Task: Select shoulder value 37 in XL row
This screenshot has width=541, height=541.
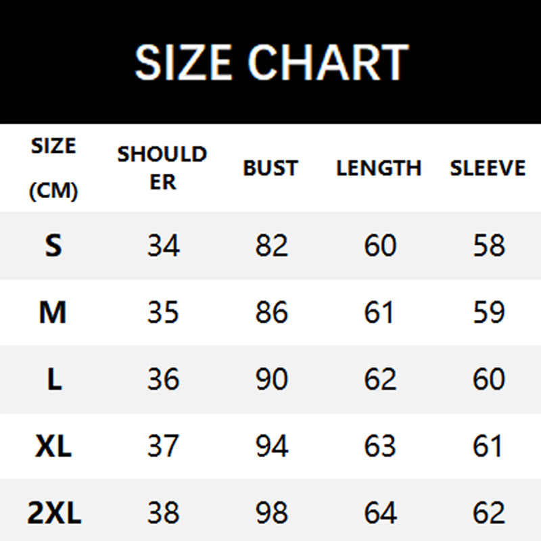Action: coord(163,446)
